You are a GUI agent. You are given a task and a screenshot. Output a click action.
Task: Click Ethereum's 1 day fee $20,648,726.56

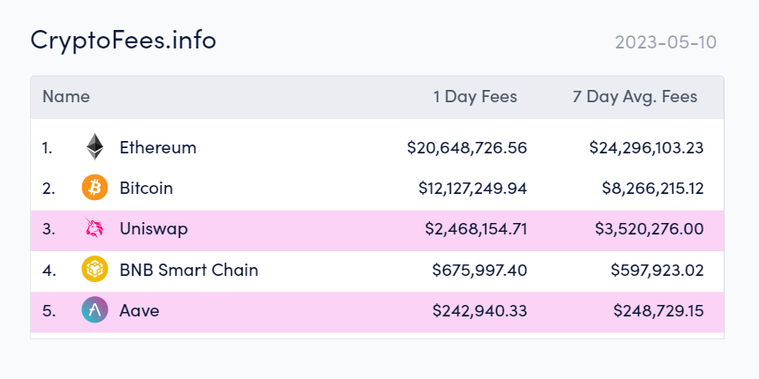(467, 147)
